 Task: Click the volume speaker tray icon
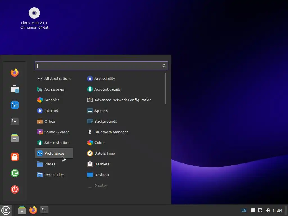coord(268,210)
